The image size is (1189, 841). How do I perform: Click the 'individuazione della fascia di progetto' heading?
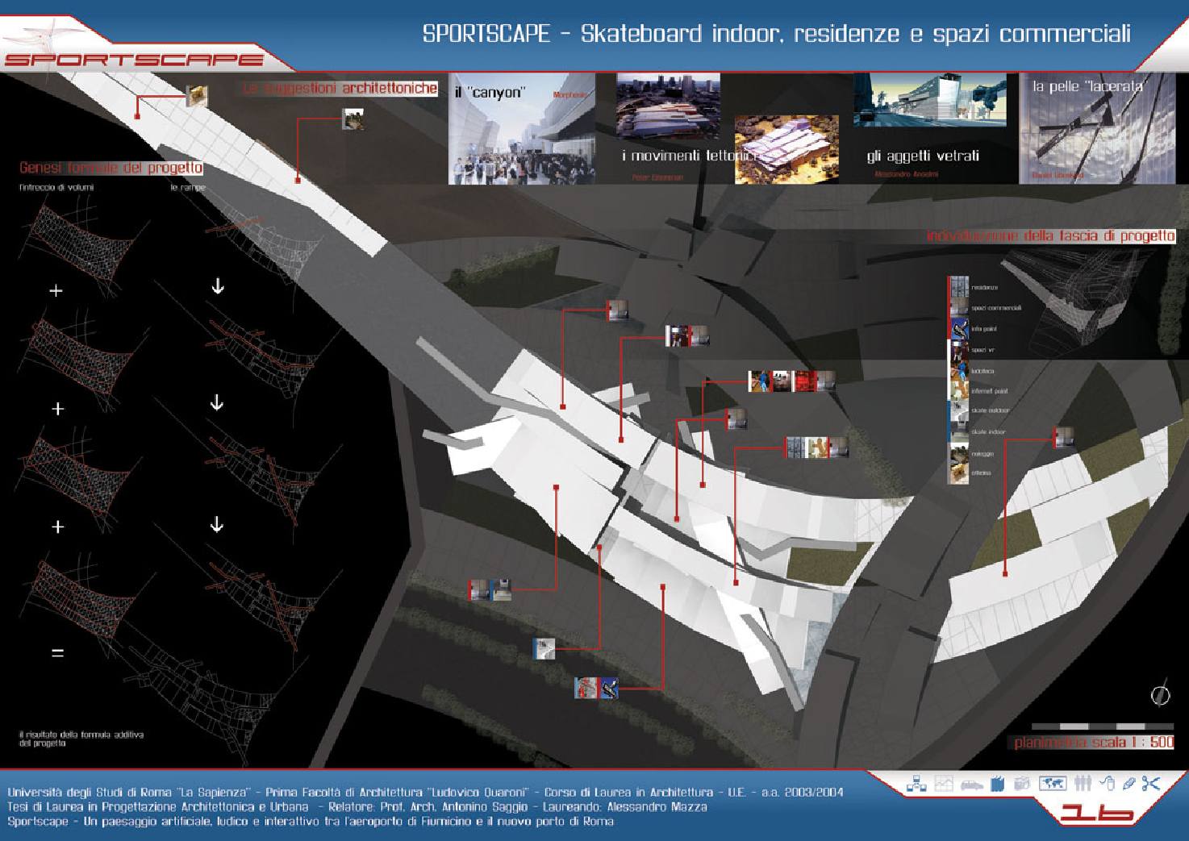(x=1050, y=236)
